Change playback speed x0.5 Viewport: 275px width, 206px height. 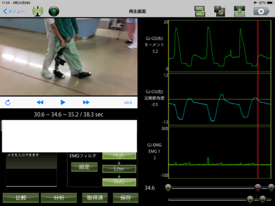[x=128, y=103]
